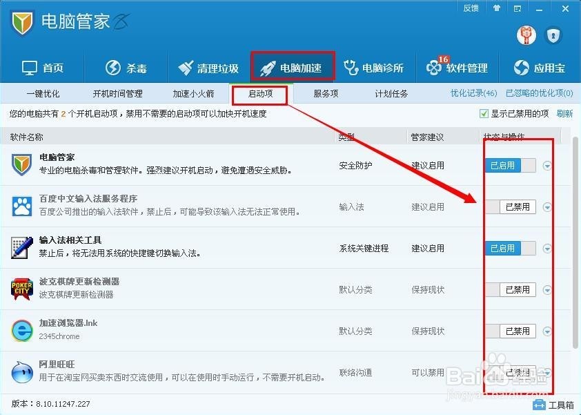Click the 工具箱 toolbox icon

click(540, 405)
